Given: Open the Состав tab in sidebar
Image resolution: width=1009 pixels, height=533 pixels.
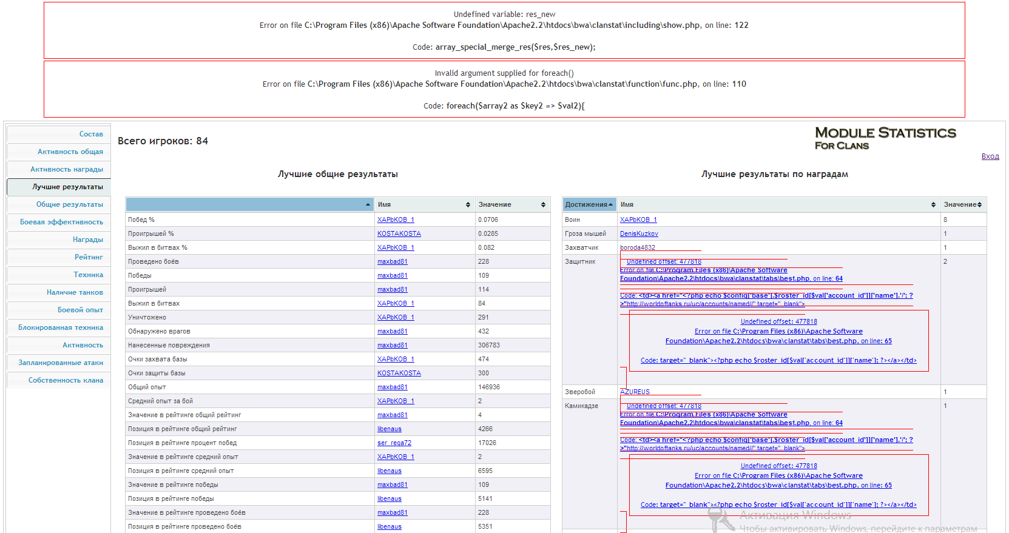Looking at the screenshot, I should point(91,134).
